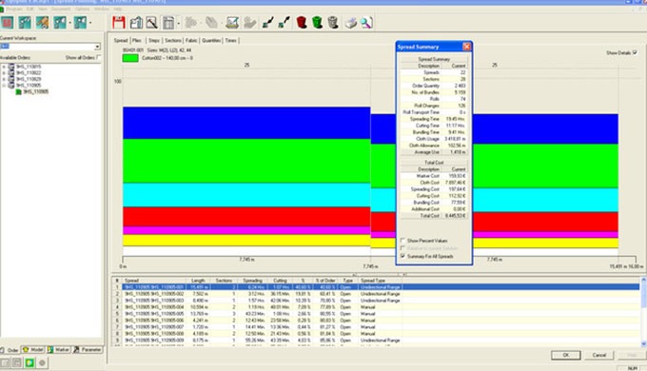
Task: Click the Length column header
Action: coord(198,281)
